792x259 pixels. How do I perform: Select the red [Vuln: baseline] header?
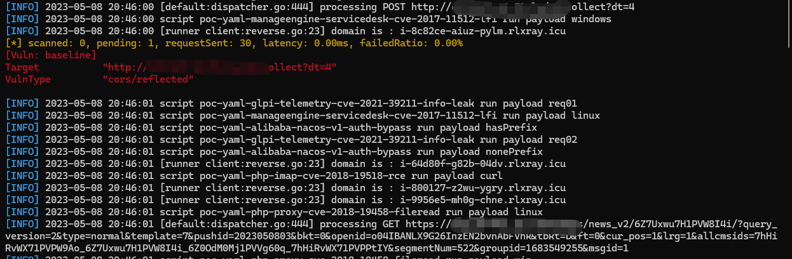click(51, 55)
